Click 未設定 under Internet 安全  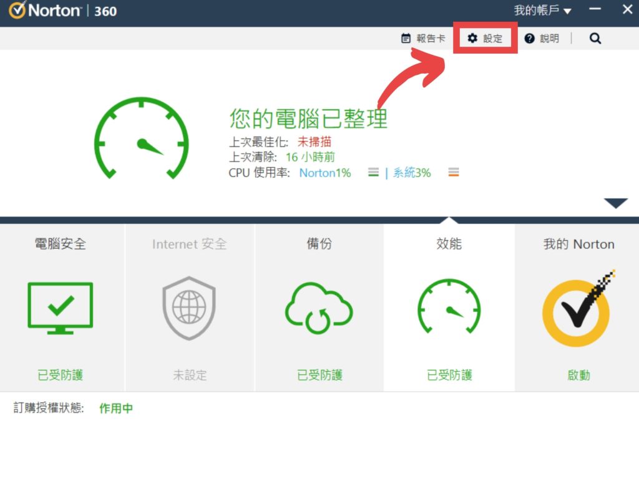(190, 375)
